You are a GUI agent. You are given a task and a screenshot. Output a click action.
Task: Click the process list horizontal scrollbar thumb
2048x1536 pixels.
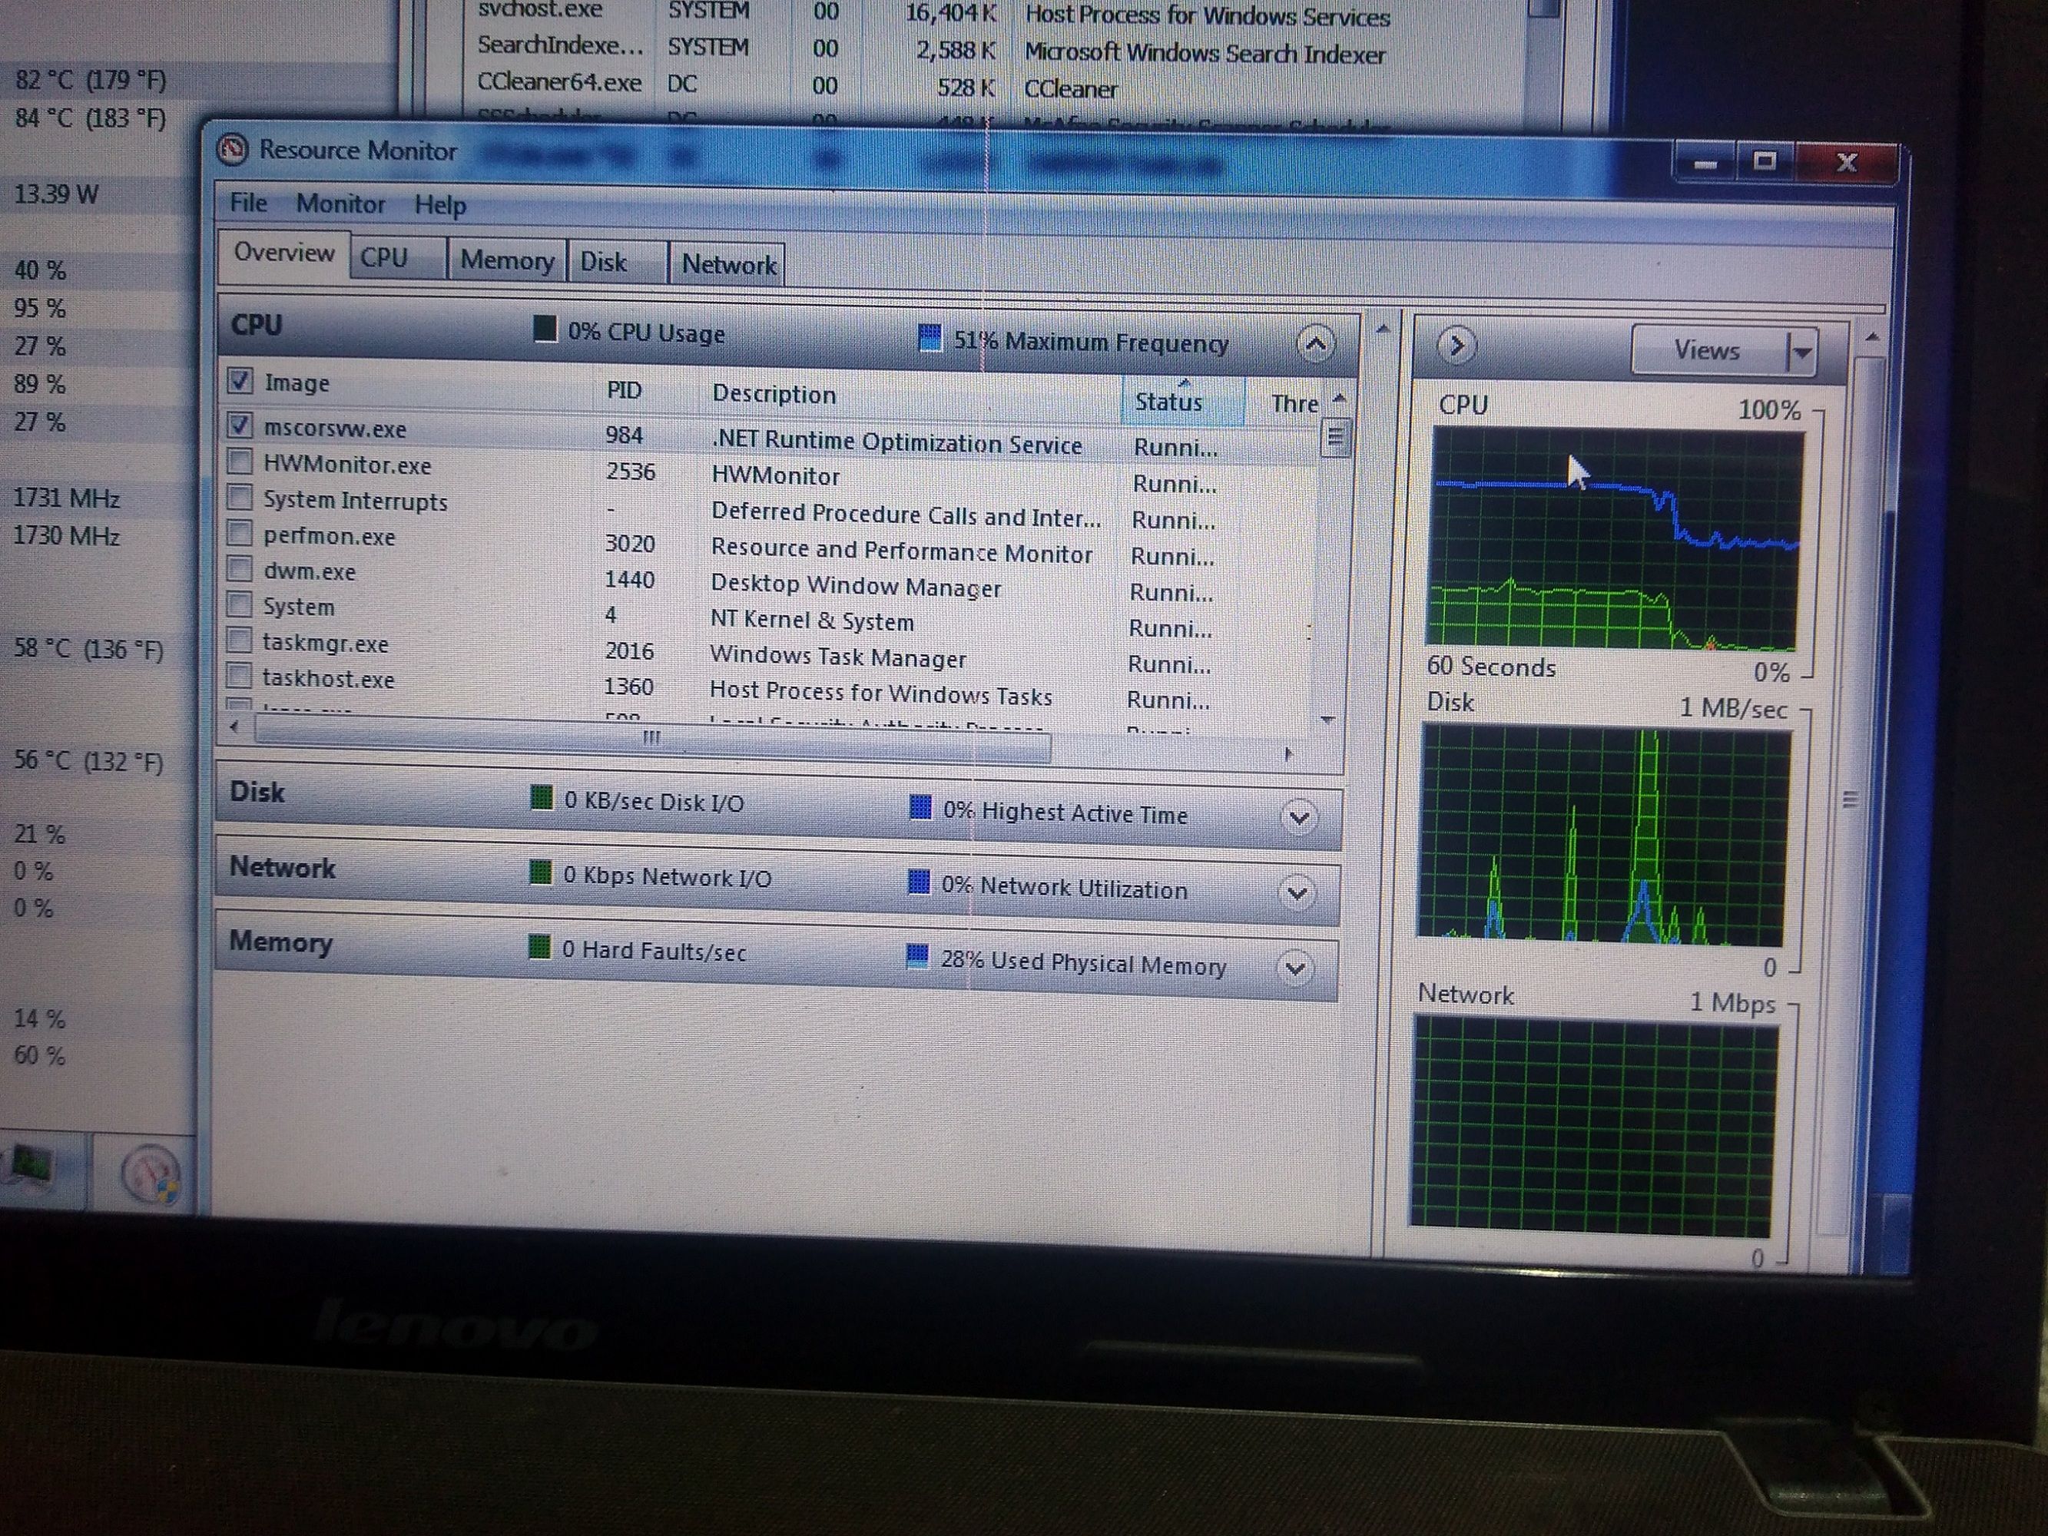tap(651, 738)
